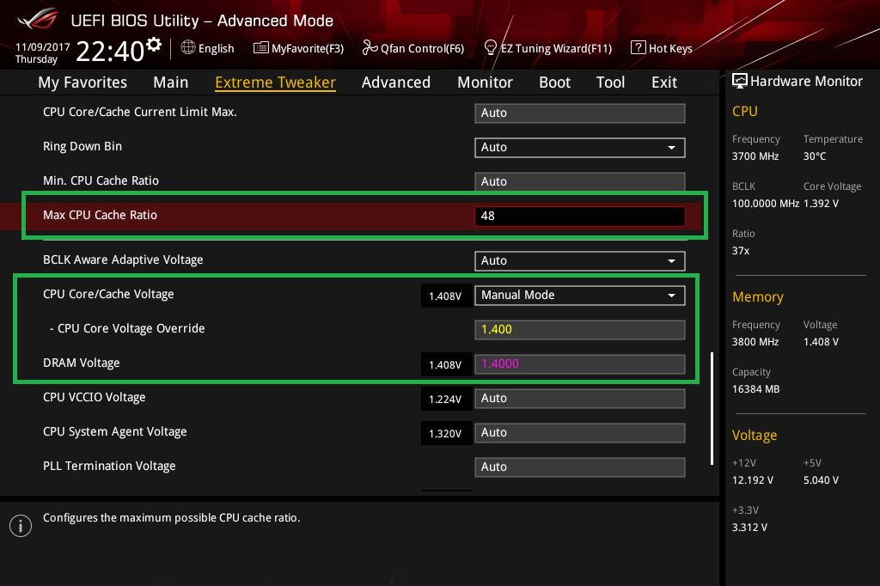Click the Qfan Control fan icon
The image size is (880, 586).
coord(370,48)
